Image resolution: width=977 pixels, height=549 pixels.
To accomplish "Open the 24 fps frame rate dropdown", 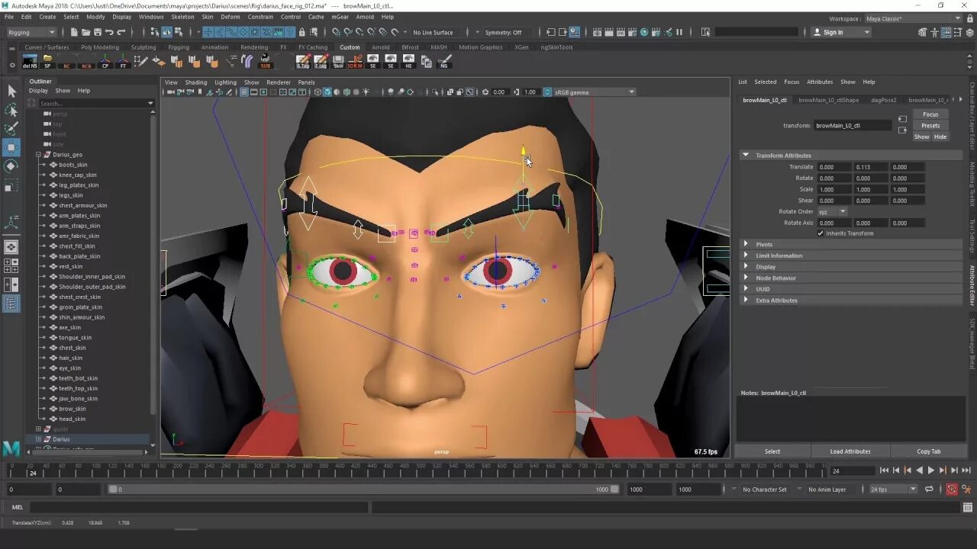I will tap(893, 490).
